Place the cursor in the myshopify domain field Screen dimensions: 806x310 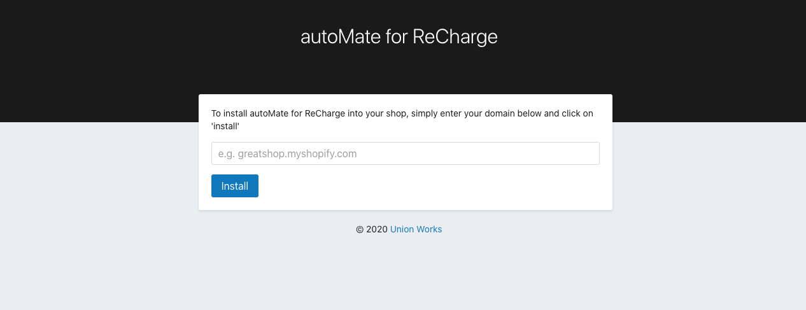(x=405, y=153)
